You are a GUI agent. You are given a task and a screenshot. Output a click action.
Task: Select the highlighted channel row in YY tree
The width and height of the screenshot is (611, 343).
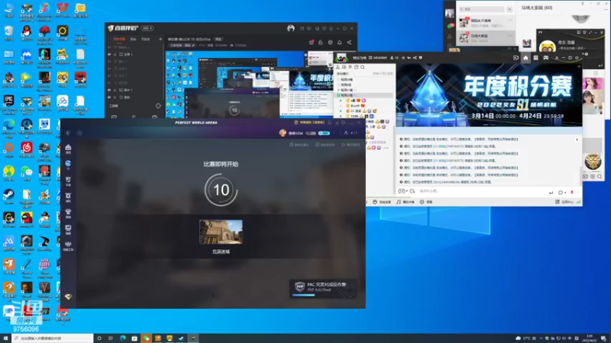tap(365, 95)
